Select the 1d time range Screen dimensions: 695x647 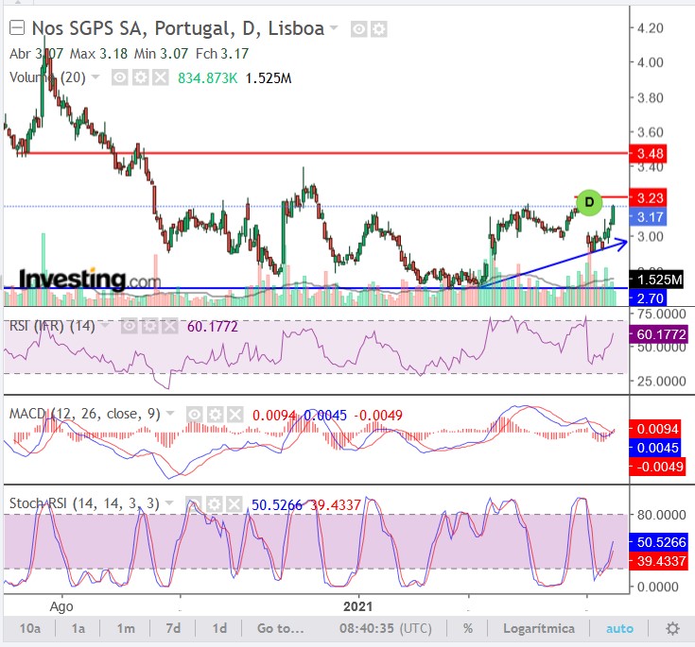(219, 628)
